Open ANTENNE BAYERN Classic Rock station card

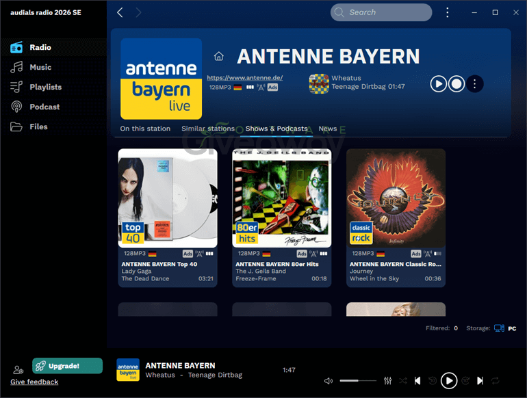(396, 217)
